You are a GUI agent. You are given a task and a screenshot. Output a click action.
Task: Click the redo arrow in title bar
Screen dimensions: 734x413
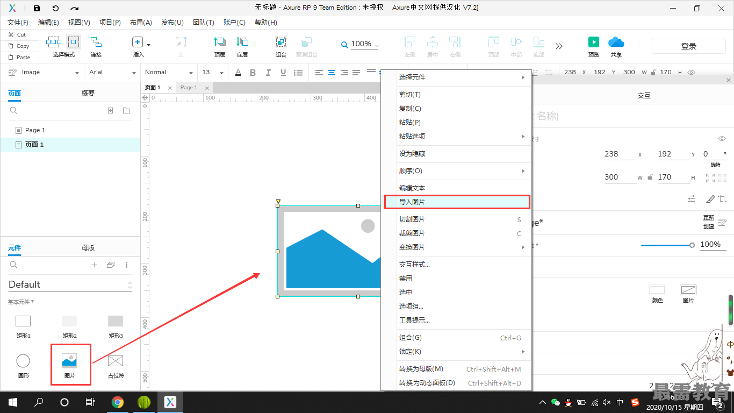coord(75,8)
